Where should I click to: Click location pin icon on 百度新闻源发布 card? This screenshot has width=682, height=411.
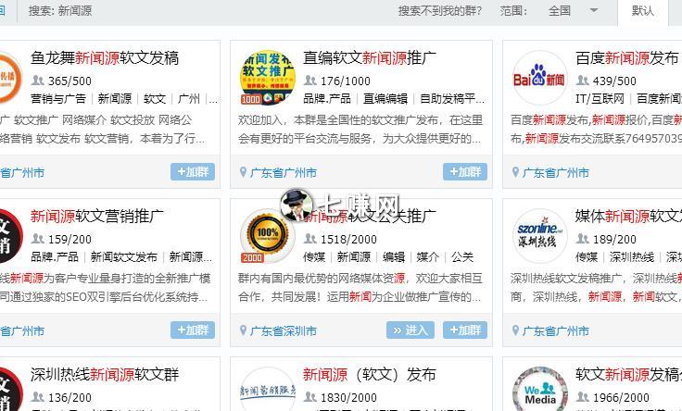pyautogui.click(x=515, y=172)
